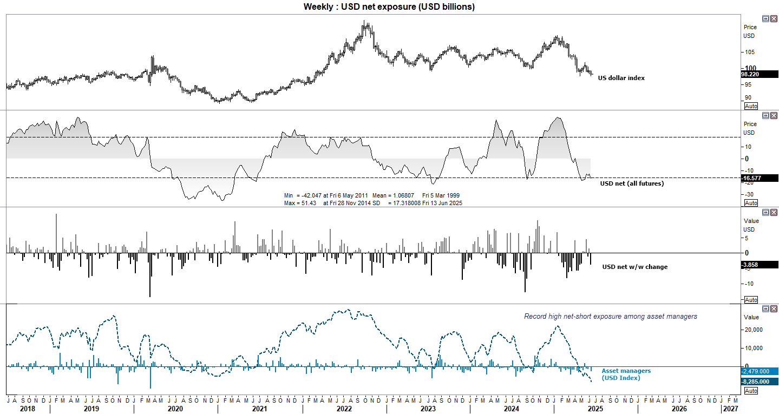Minimize the USD net (all futures) panel
Image resolution: width=779 pixels, height=414 pixels.
pyautogui.click(x=766, y=115)
